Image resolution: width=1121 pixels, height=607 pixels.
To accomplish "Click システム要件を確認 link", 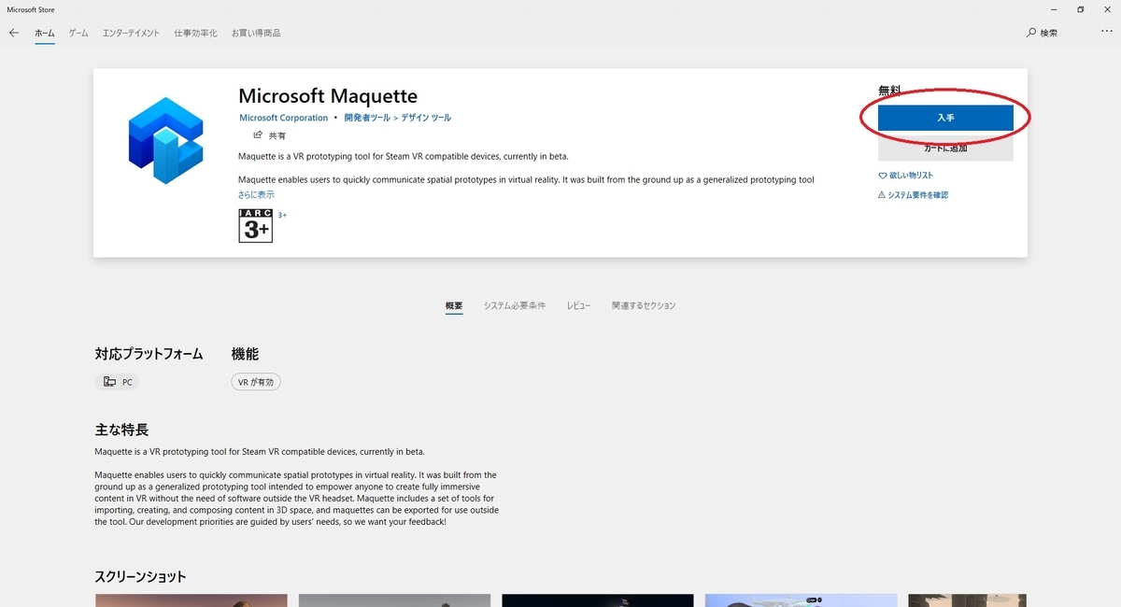I will coord(913,195).
